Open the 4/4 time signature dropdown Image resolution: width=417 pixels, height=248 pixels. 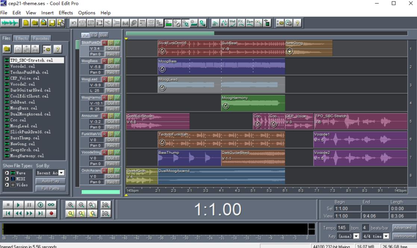386,236
